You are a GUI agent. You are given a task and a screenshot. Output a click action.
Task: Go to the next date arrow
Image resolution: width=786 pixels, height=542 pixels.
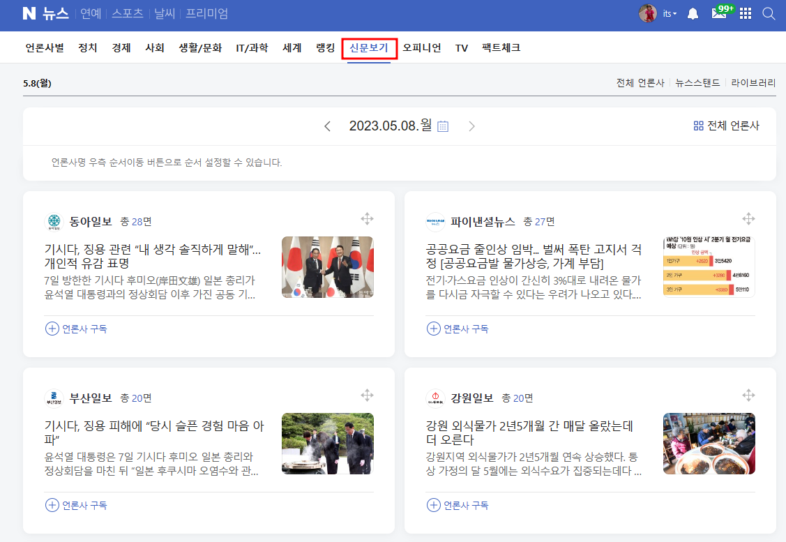(471, 126)
